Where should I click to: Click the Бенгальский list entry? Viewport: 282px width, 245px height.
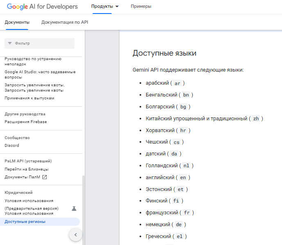click(169, 95)
